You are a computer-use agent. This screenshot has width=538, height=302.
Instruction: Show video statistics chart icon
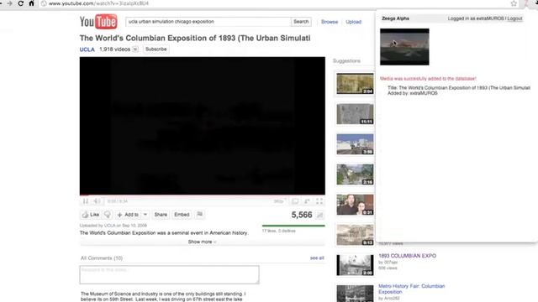[319, 215]
